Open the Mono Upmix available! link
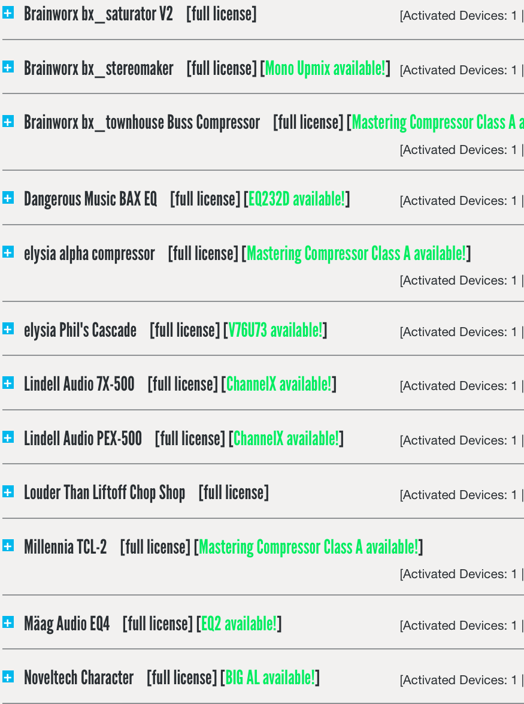524x704 pixels. point(325,69)
